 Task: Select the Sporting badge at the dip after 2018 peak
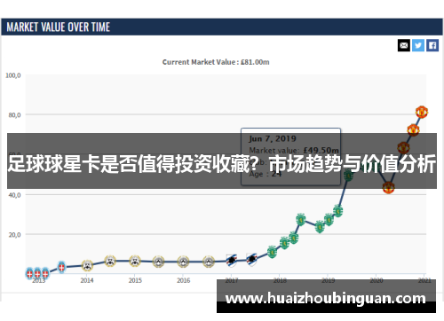click(x=320, y=227)
